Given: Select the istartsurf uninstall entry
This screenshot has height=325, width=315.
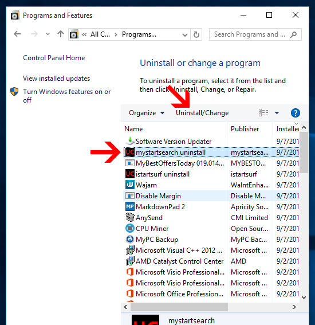Looking at the screenshot, I should pyautogui.click(x=211, y=174).
